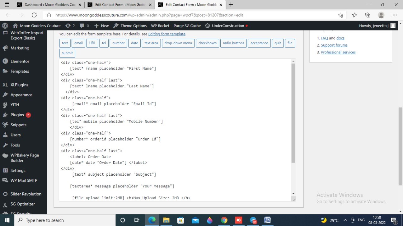This screenshot has height=226, width=403.
Task: Insert a tel field tag
Action: [x=104, y=43]
